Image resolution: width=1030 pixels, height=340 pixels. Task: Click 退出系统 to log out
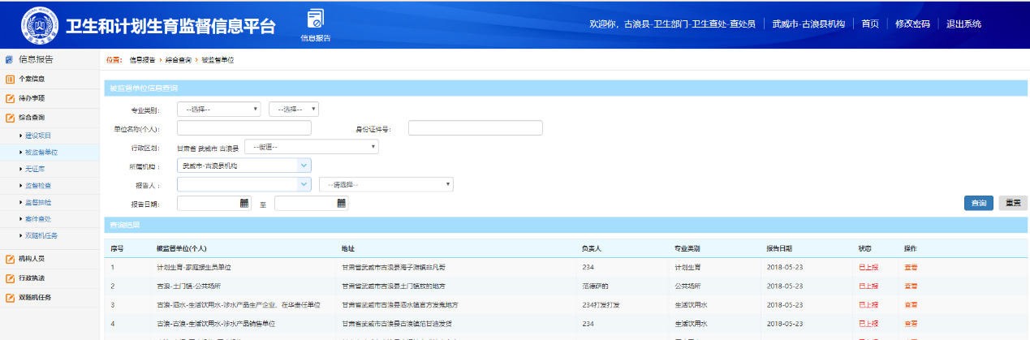[963, 24]
